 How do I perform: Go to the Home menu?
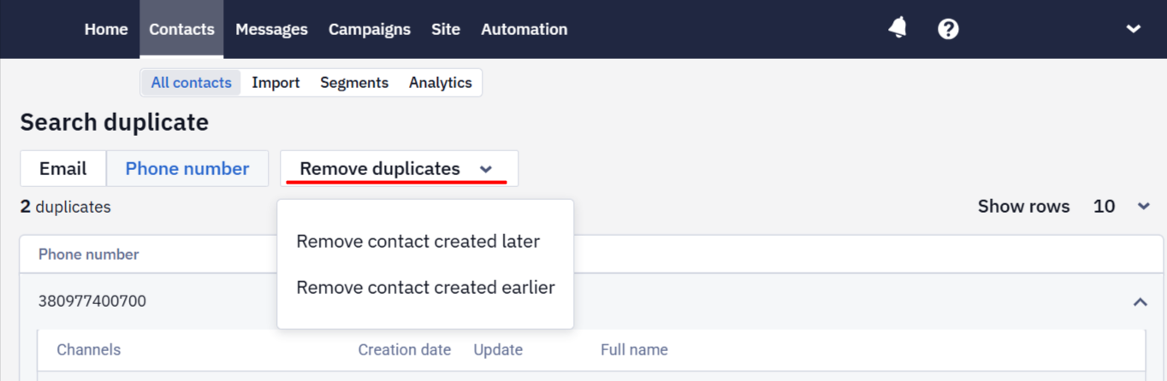[x=106, y=29]
